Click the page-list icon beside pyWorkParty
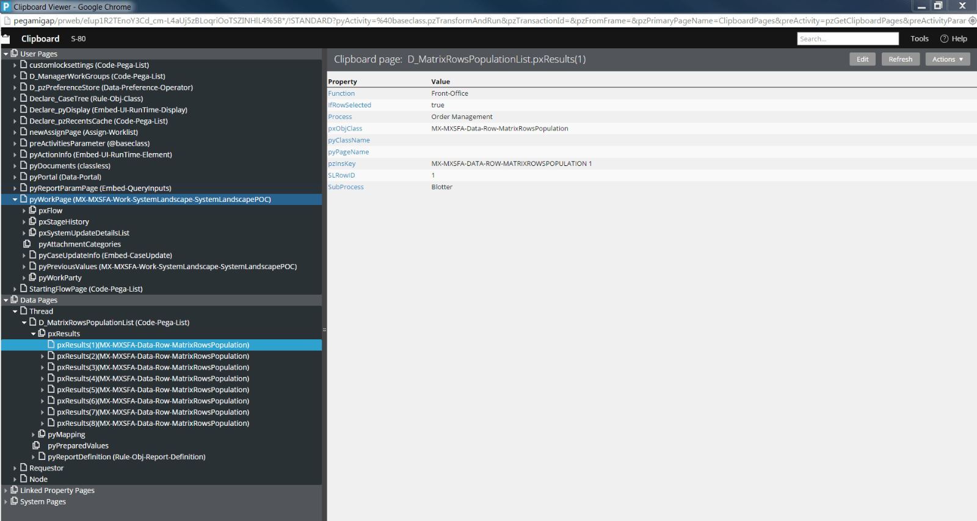Viewport: 977px width, 521px height. [33, 278]
